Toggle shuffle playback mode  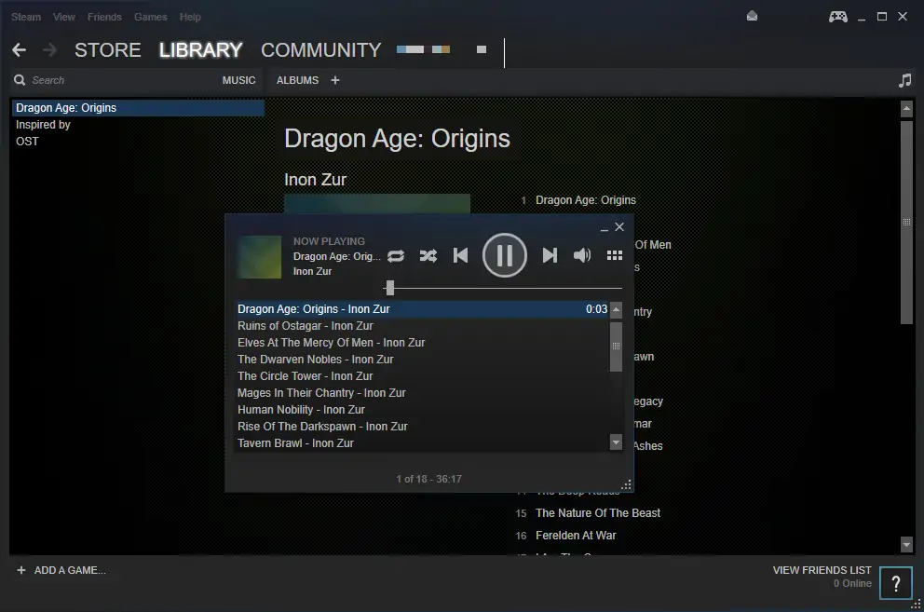tap(428, 255)
